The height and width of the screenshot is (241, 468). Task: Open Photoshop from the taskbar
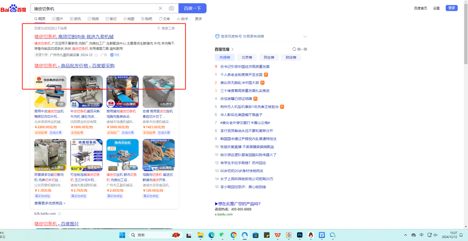(300, 235)
